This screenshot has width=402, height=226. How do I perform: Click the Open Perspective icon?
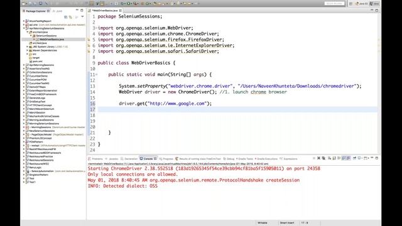[x=350, y=4]
